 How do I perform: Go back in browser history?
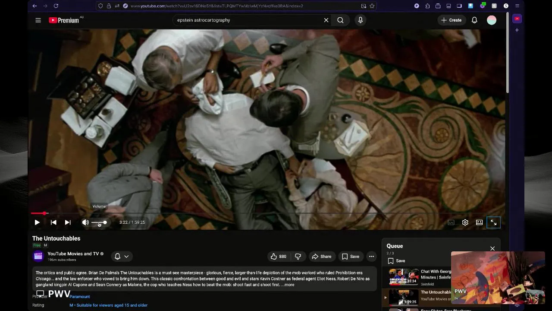tap(34, 6)
